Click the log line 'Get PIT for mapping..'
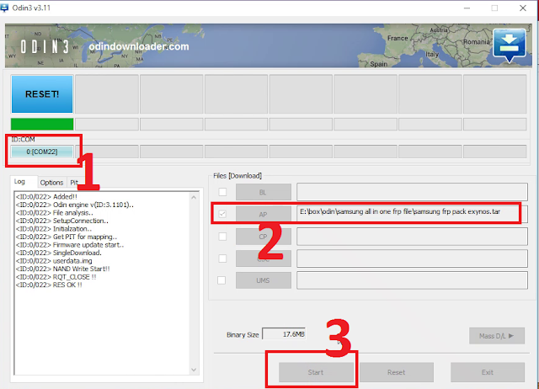 pos(67,237)
